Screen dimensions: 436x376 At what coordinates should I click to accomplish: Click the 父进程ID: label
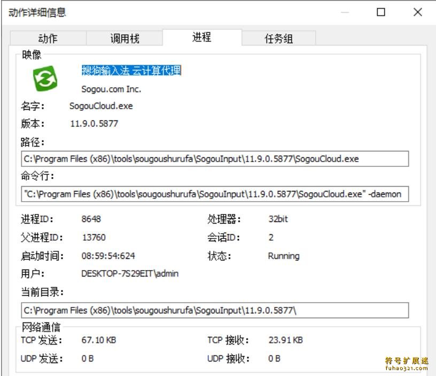42,237
